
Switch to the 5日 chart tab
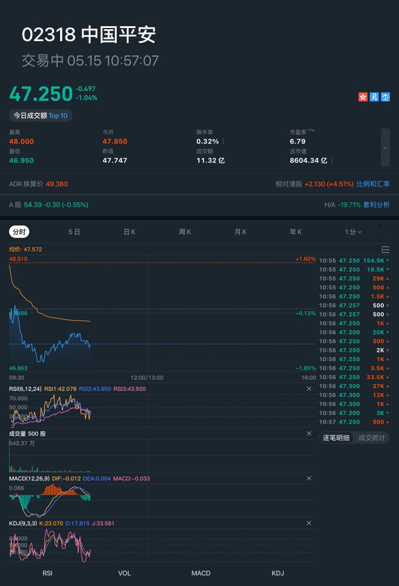tap(74, 232)
